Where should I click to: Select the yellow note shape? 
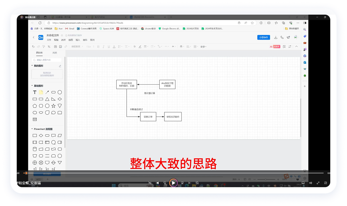(41, 92)
